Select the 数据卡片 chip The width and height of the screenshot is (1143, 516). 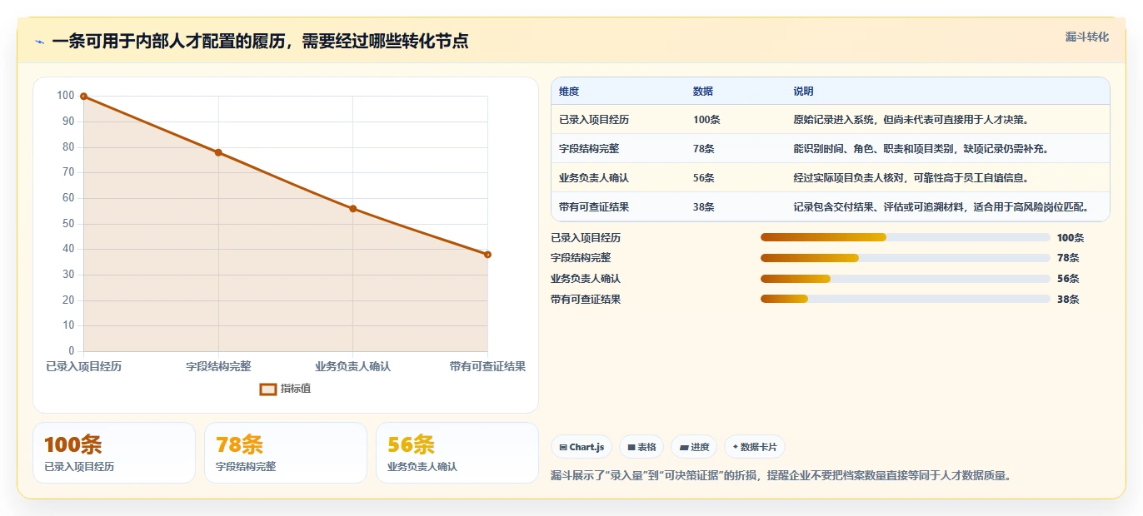[755, 447]
